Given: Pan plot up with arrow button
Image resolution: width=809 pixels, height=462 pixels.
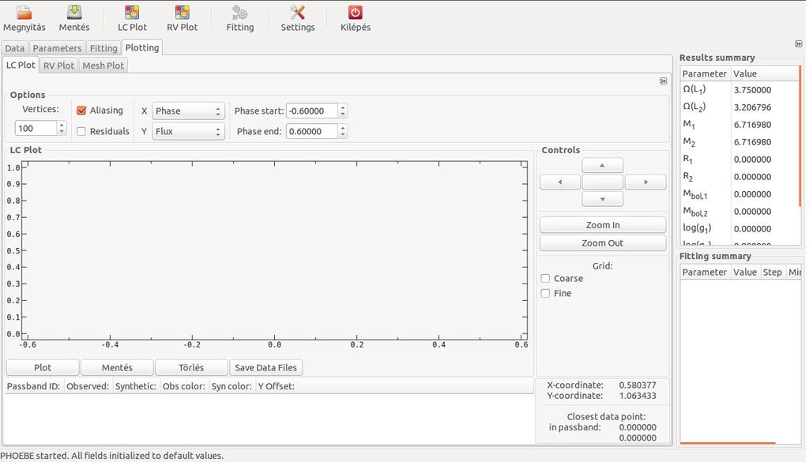Looking at the screenshot, I should coord(602,166).
